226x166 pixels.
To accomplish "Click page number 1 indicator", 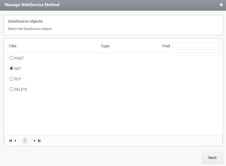I will 25,141.
